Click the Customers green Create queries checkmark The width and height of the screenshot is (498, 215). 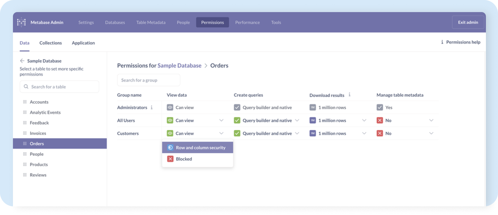(x=237, y=133)
